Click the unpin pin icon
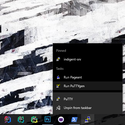This screenshot has width=125, height=125. click(58, 108)
